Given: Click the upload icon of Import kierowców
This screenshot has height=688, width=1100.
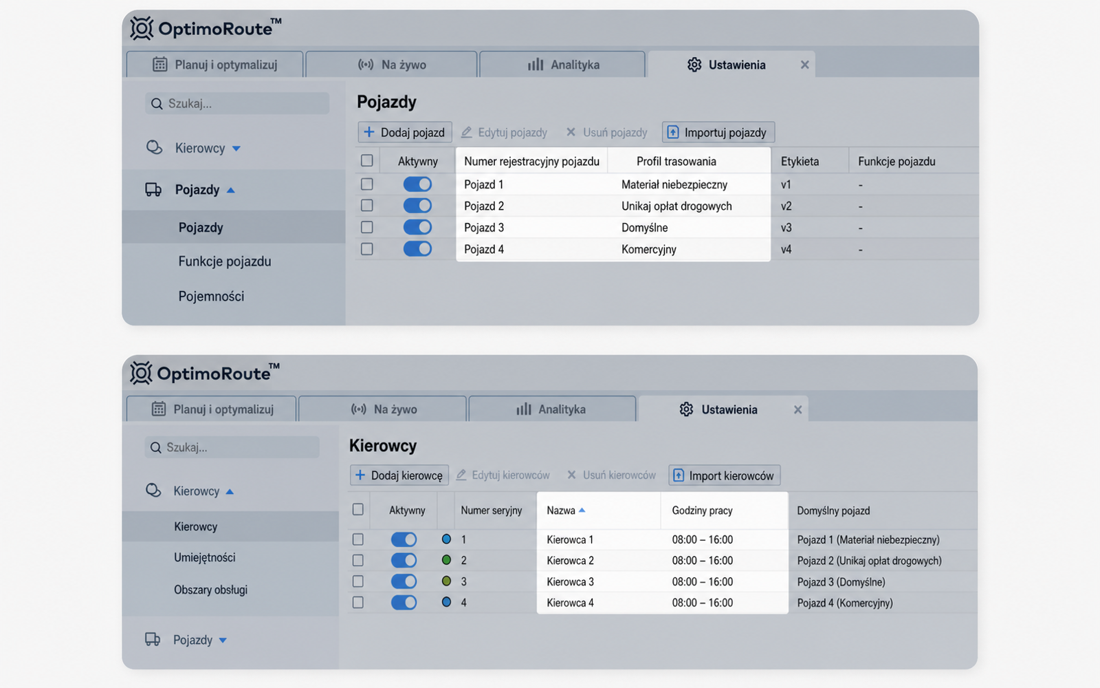Looking at the screenshot, I should click(x=679, y=475).
